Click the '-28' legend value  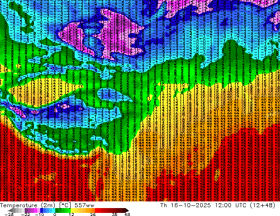pyautogui.click(x=9, y=214)
